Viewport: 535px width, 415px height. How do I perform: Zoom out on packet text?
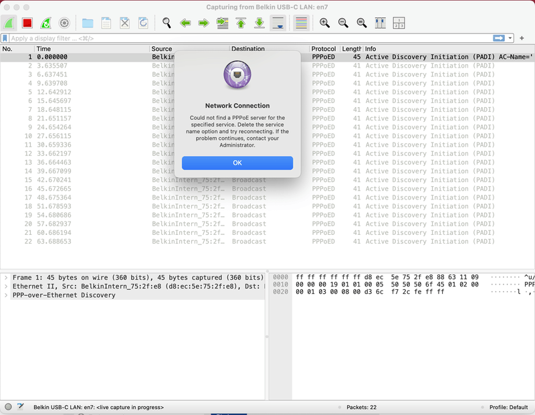343,23
